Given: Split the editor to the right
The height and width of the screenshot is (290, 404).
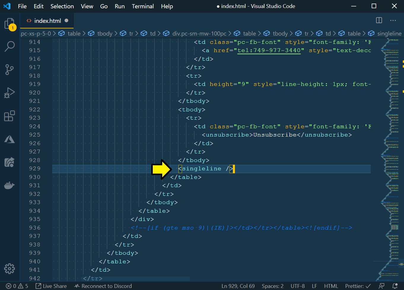Looking at the screenshot, I should (x=379, y=20).
